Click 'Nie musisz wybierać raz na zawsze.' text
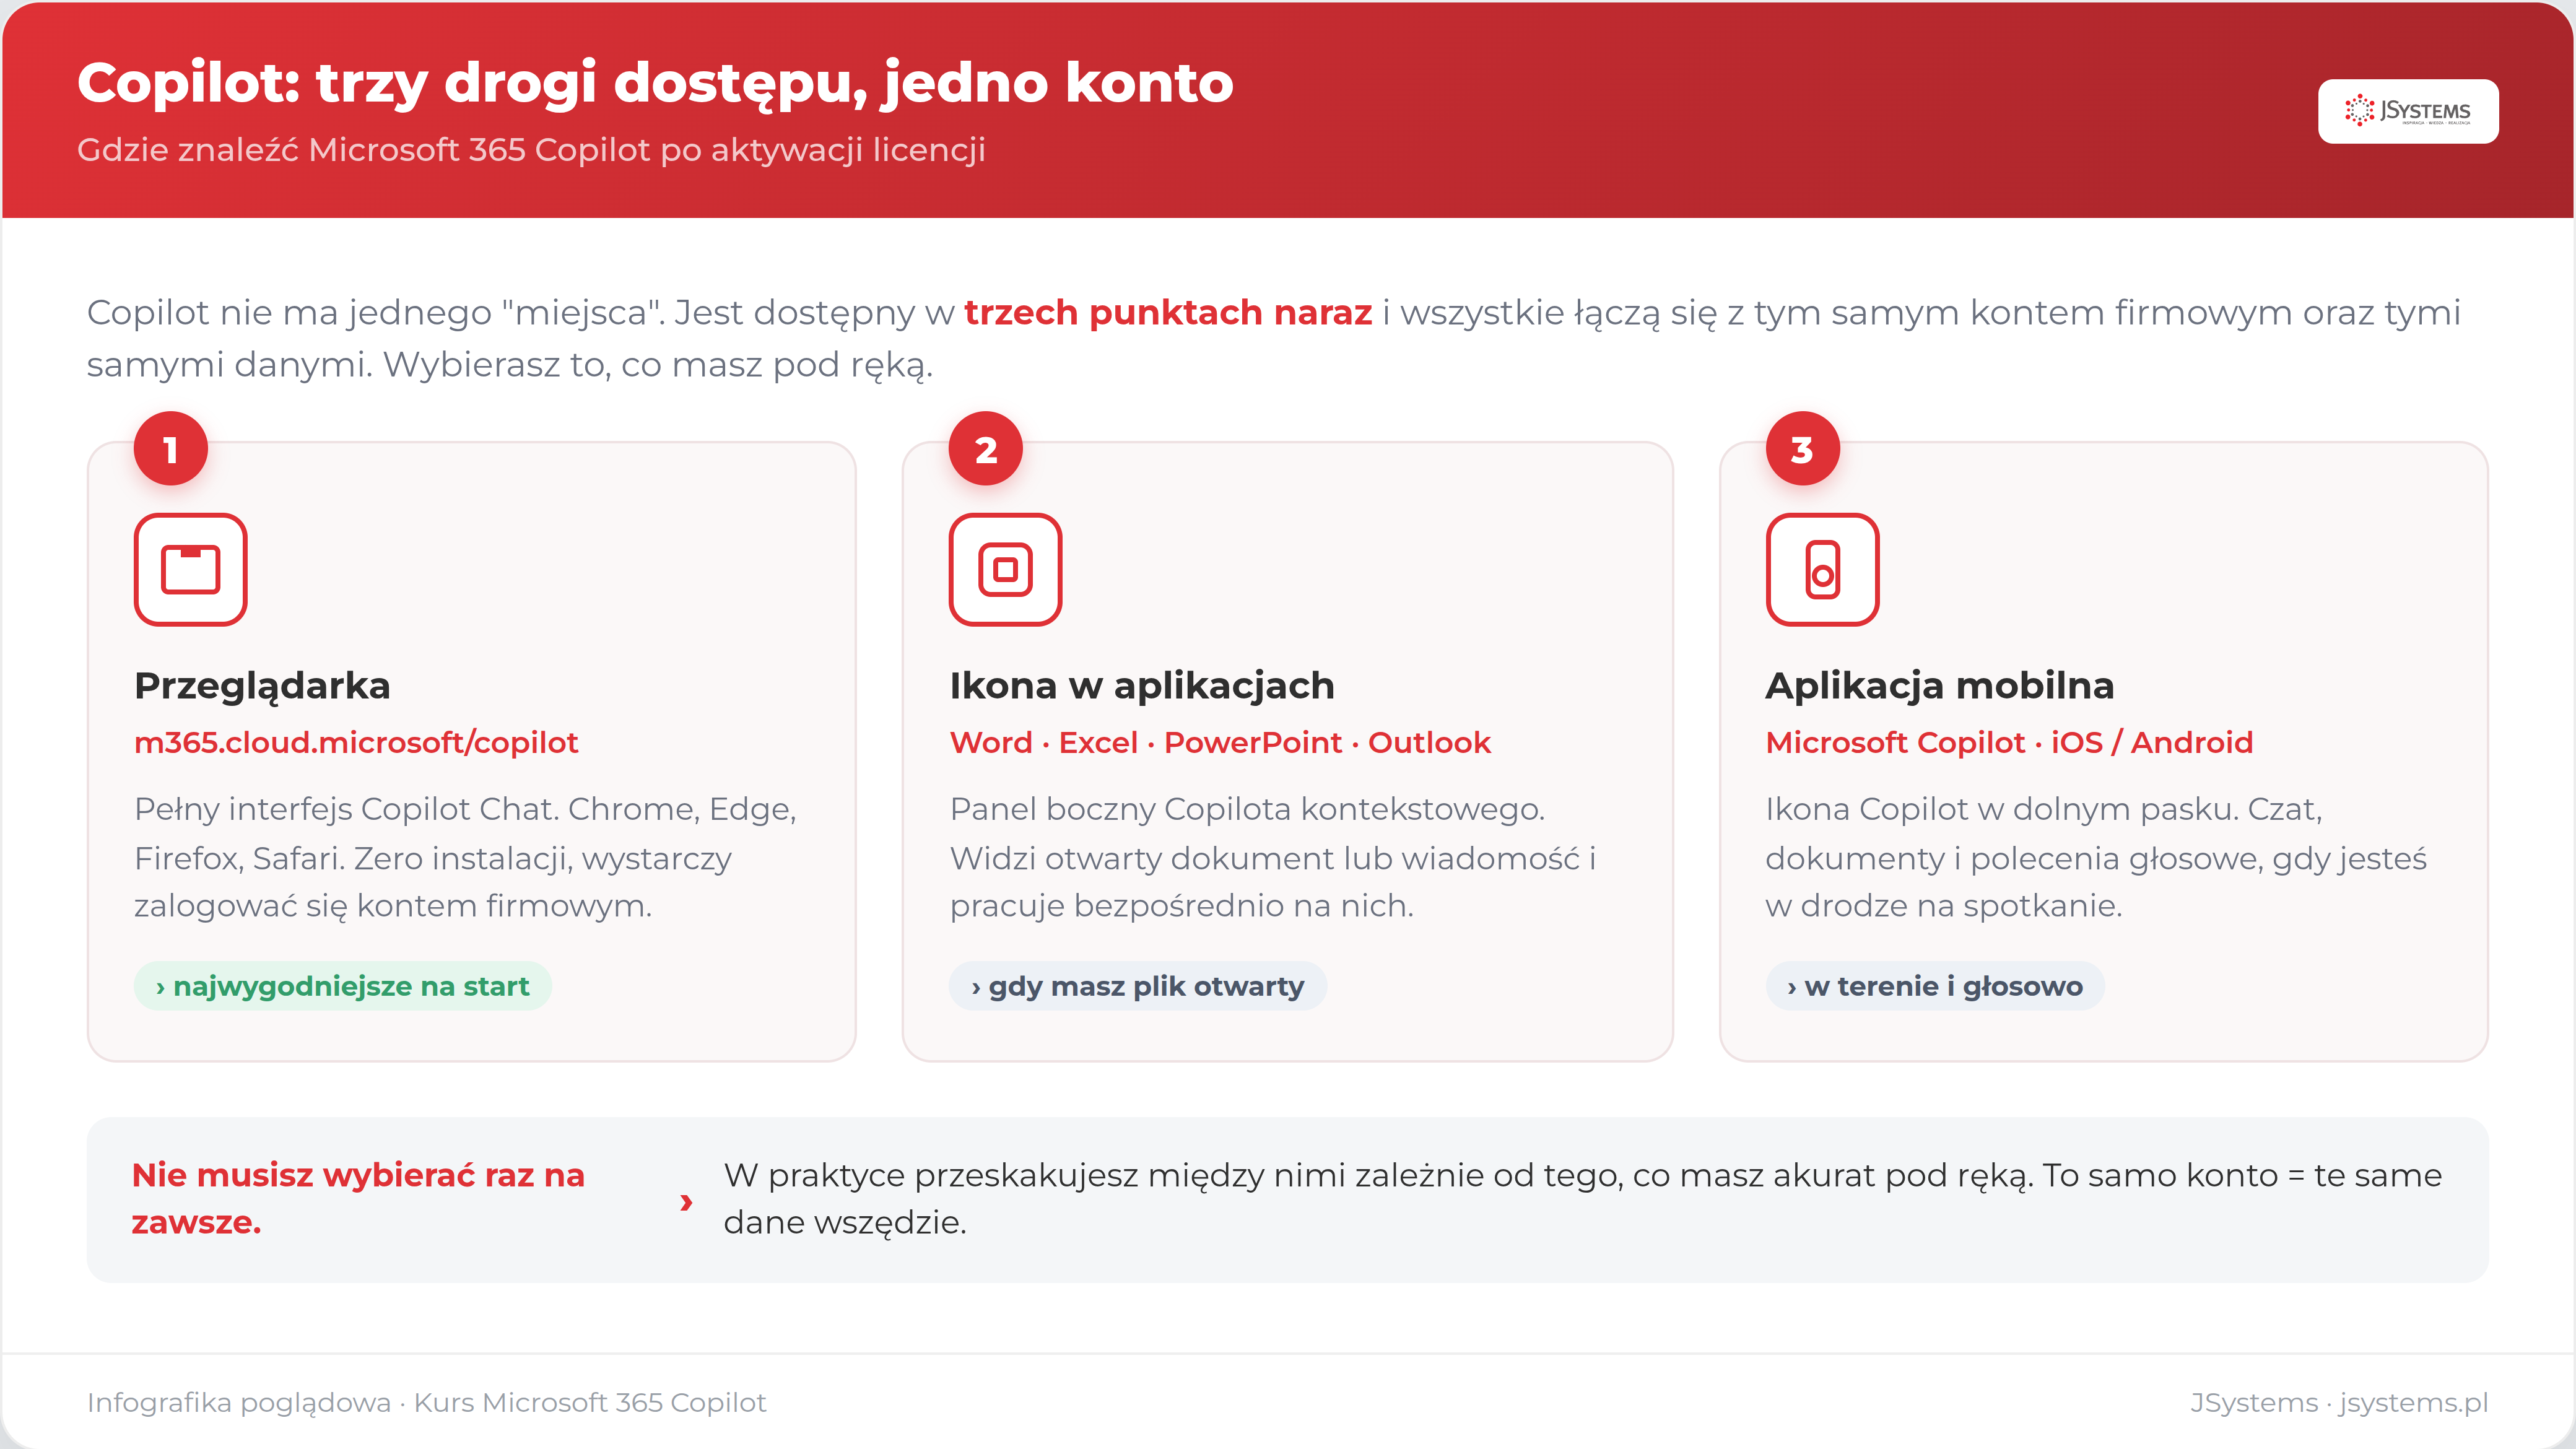Image resolution: width=2576 pixels, height=1449 pixels. 358,1198
